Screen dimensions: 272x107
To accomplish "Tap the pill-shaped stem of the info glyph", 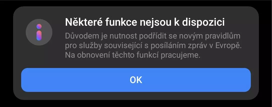I will coord(39,36).
